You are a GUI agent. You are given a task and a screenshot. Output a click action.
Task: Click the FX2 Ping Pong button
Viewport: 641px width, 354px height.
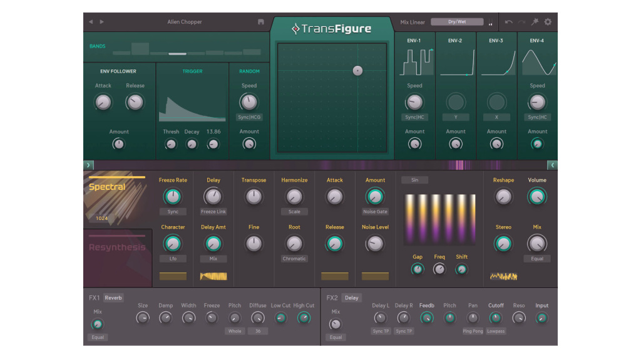point(473,331)
